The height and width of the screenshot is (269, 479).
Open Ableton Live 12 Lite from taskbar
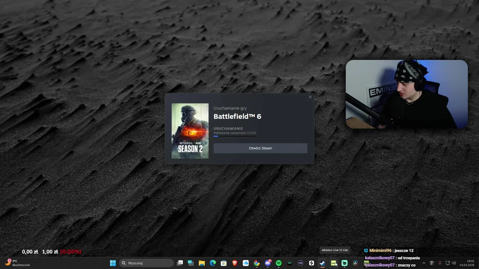(x=333, y=263)
